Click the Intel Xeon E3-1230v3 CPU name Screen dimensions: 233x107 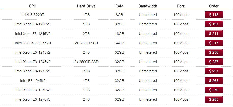pyautogui.click(x=33, y=24)
